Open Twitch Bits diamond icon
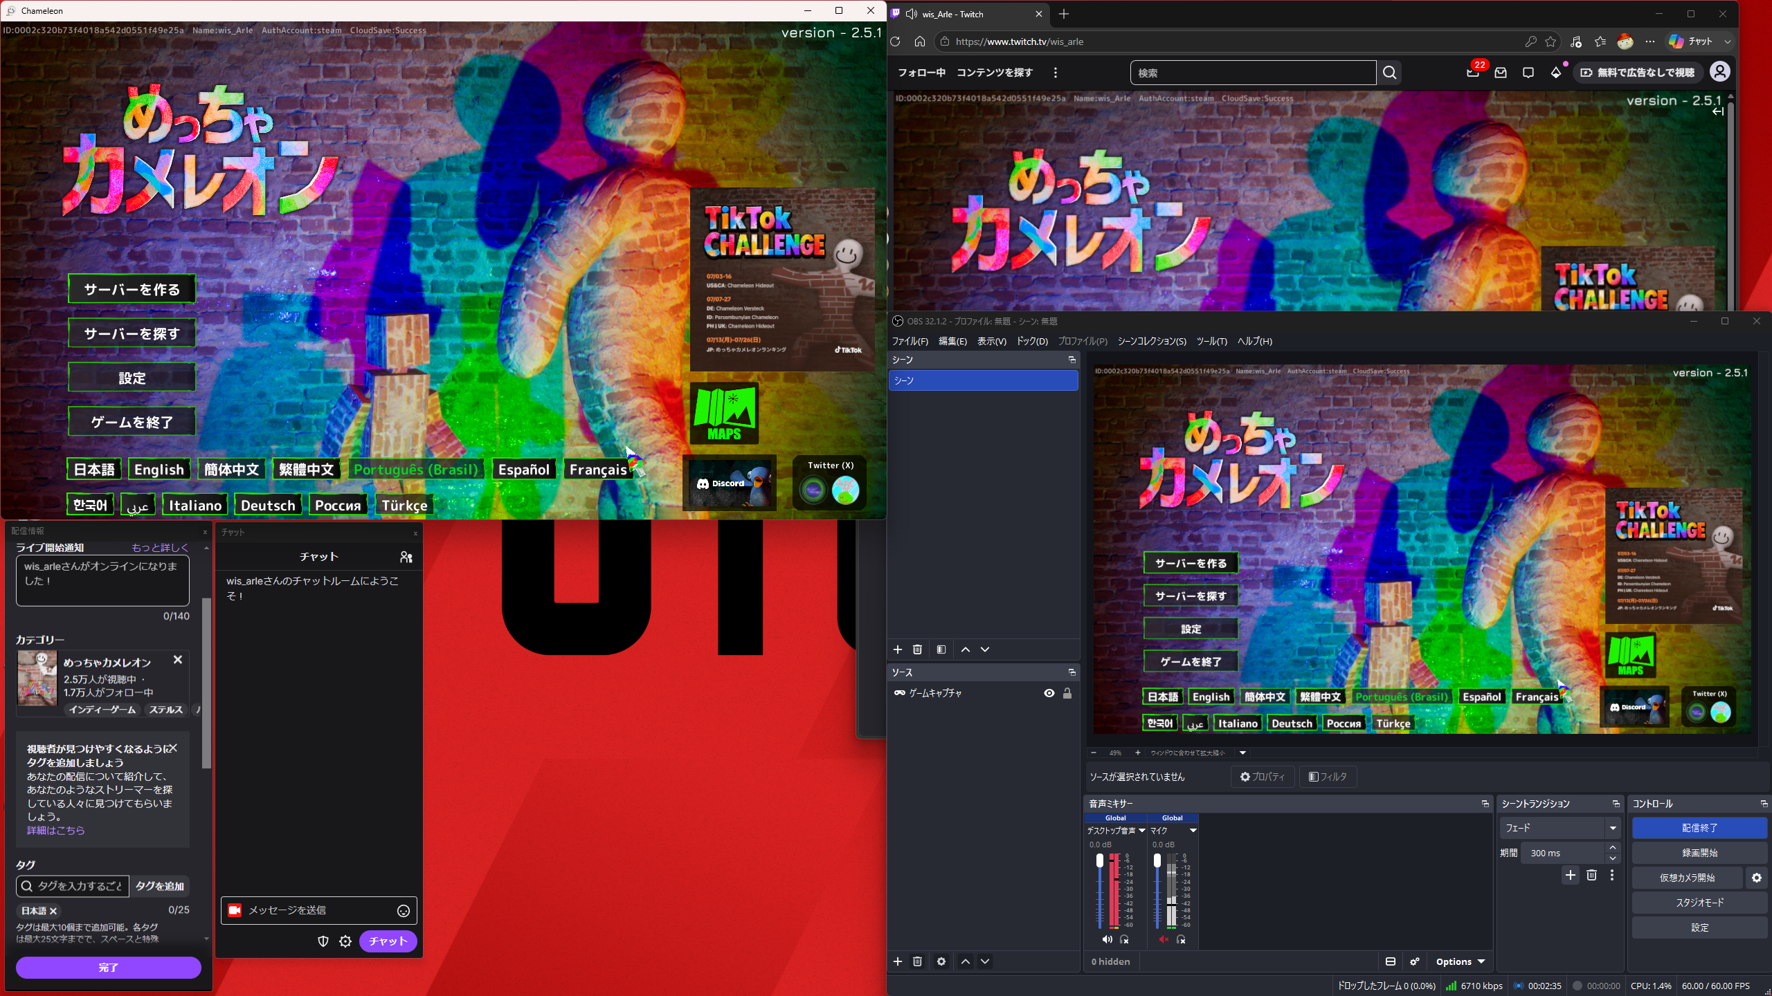Image resolution: width=1772 pixels, height=996 pixels. [1556, 72]
